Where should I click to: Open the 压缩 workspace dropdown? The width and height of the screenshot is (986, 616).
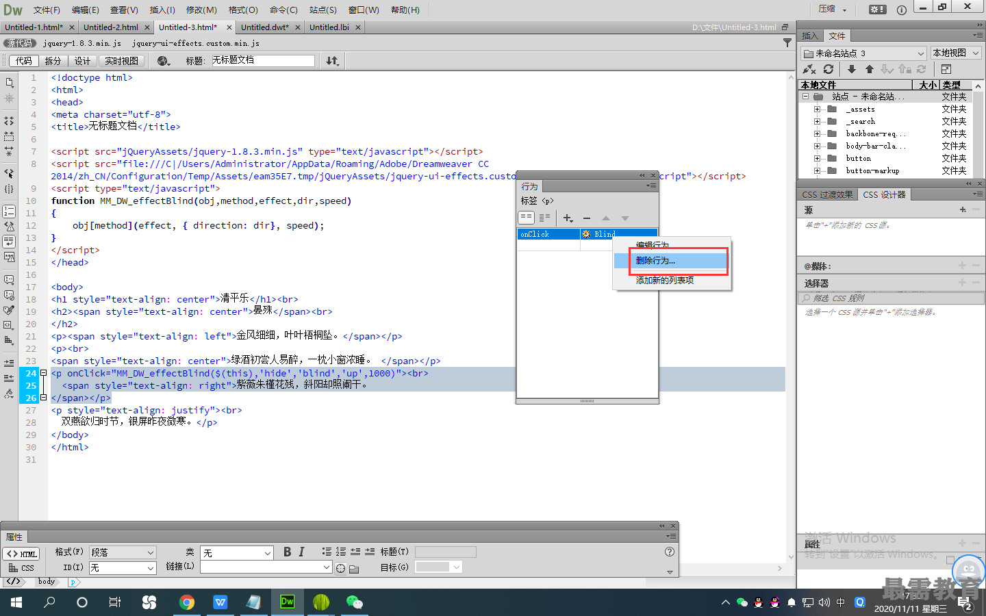[833, 10]
